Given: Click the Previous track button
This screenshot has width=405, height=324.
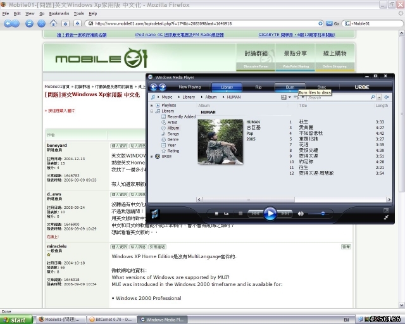Looking at the screenshot, I should [255, 213].
